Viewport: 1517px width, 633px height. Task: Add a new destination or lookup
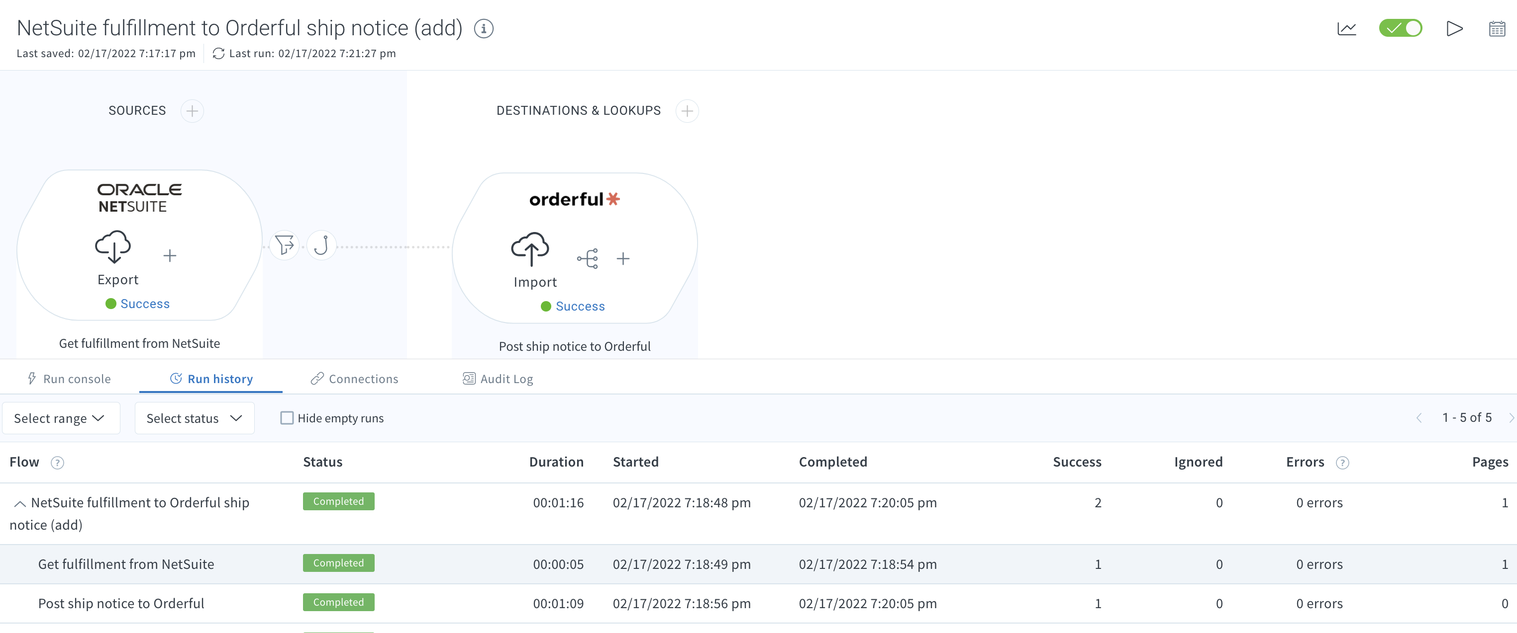coord(687,111)
